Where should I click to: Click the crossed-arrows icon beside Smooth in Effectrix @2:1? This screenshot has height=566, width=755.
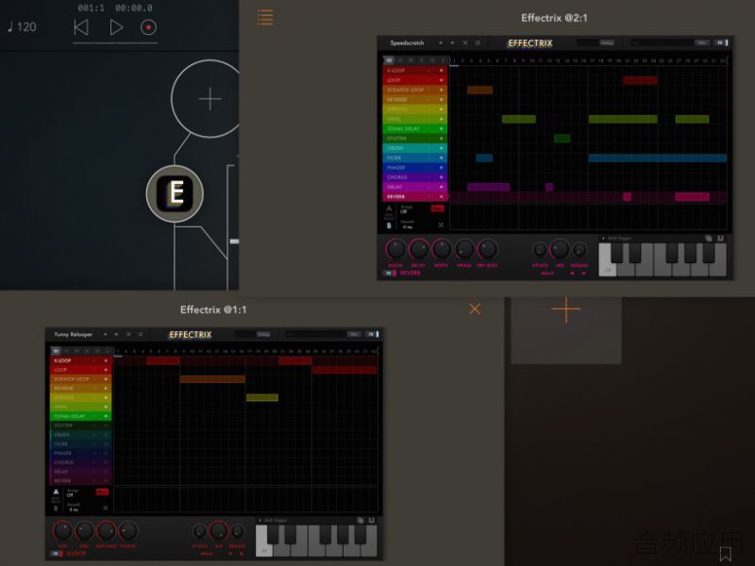pos(441,225)
